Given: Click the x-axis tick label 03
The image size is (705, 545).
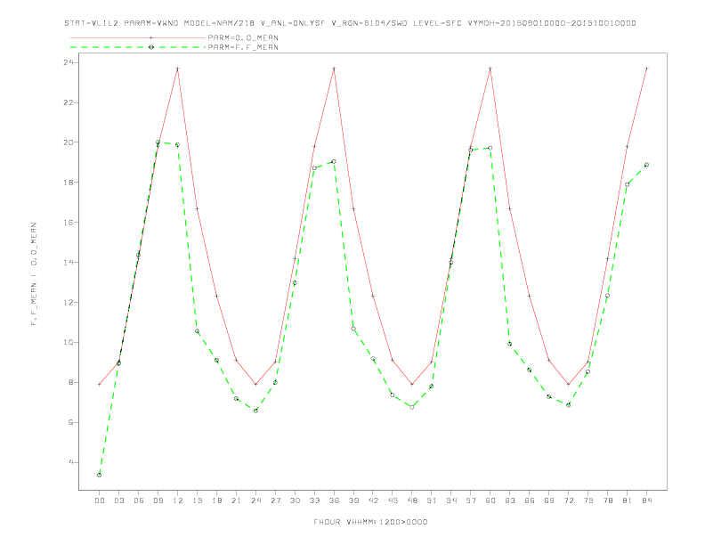Looking at the screenshot, I should (x=118, y=500).
